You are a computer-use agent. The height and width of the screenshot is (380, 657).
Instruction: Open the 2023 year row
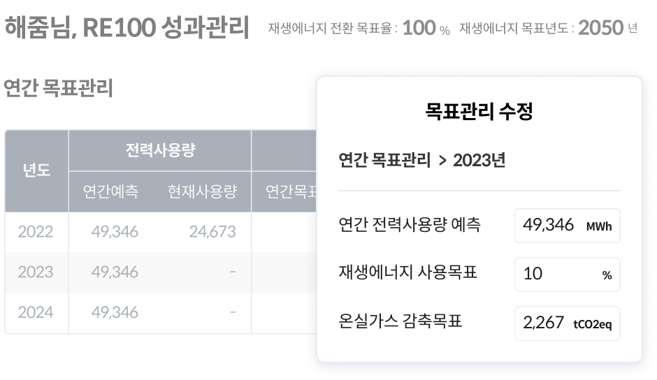pos(36,272)
